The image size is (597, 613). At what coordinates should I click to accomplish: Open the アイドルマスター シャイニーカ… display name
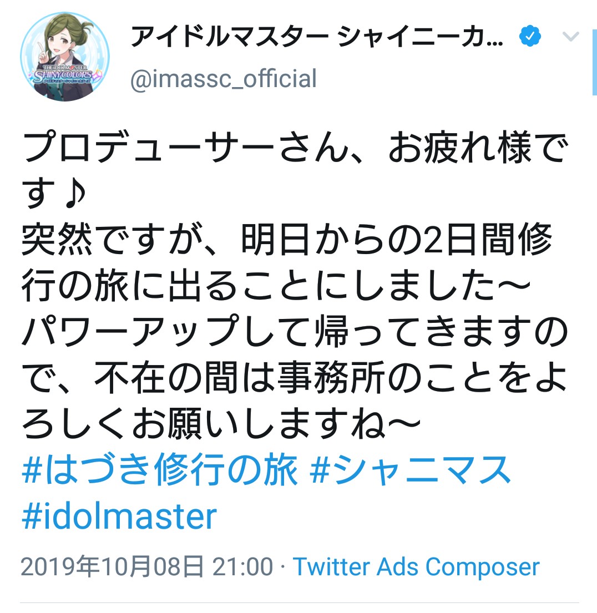(317, 37)
